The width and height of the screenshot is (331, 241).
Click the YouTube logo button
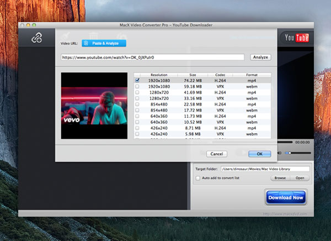coord(296,38)
